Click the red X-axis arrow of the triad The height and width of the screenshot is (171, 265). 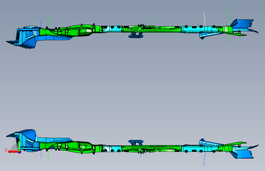click(x=13, y=152)
